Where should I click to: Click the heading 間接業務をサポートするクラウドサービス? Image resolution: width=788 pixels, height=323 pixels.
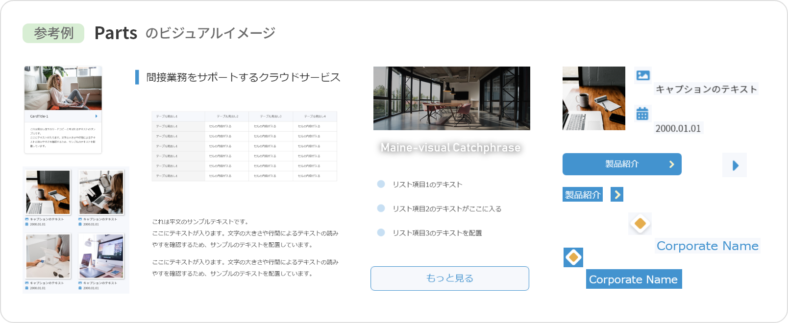tap(243, 77)
